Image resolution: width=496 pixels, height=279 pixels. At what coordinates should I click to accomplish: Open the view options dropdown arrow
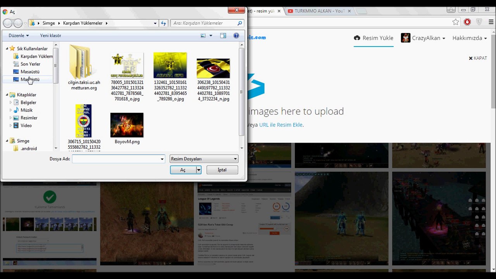pos(211,36)
